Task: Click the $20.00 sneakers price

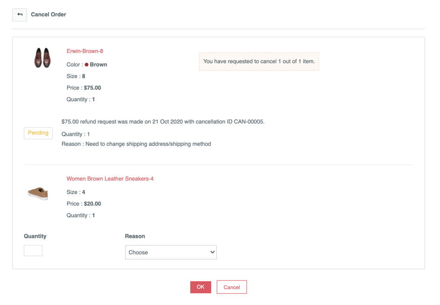Action: coord(93,204)
